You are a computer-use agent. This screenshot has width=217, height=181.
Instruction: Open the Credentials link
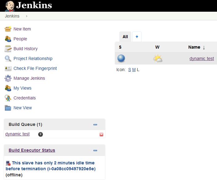25,98
